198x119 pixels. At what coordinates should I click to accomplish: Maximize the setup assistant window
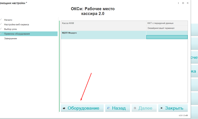tap(183, 3)
